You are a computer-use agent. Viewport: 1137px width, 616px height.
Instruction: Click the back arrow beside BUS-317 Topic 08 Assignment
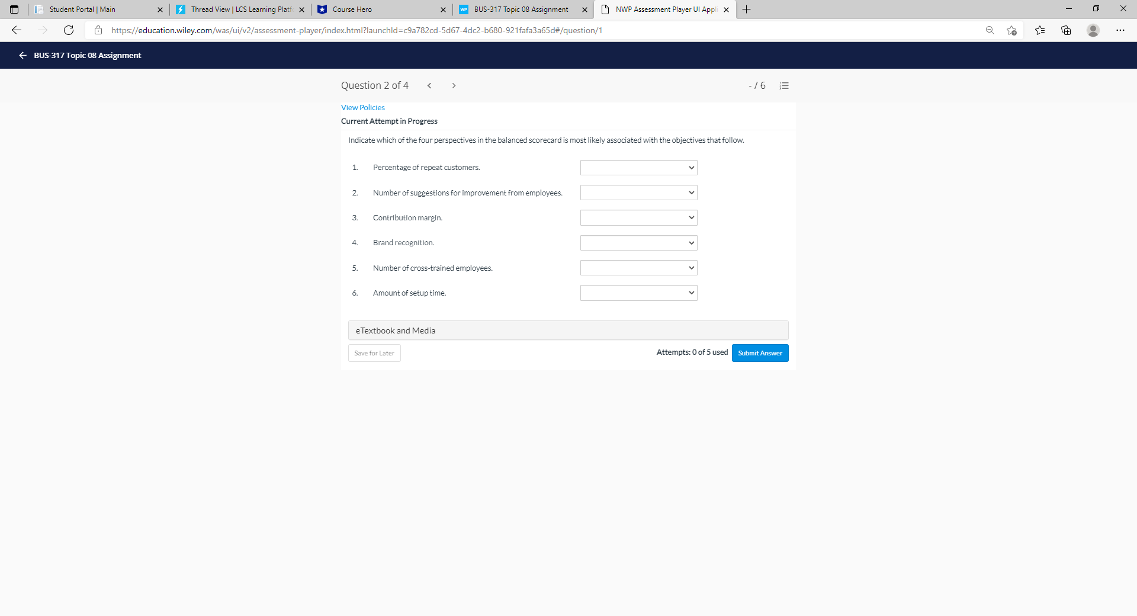coord(23,55)
